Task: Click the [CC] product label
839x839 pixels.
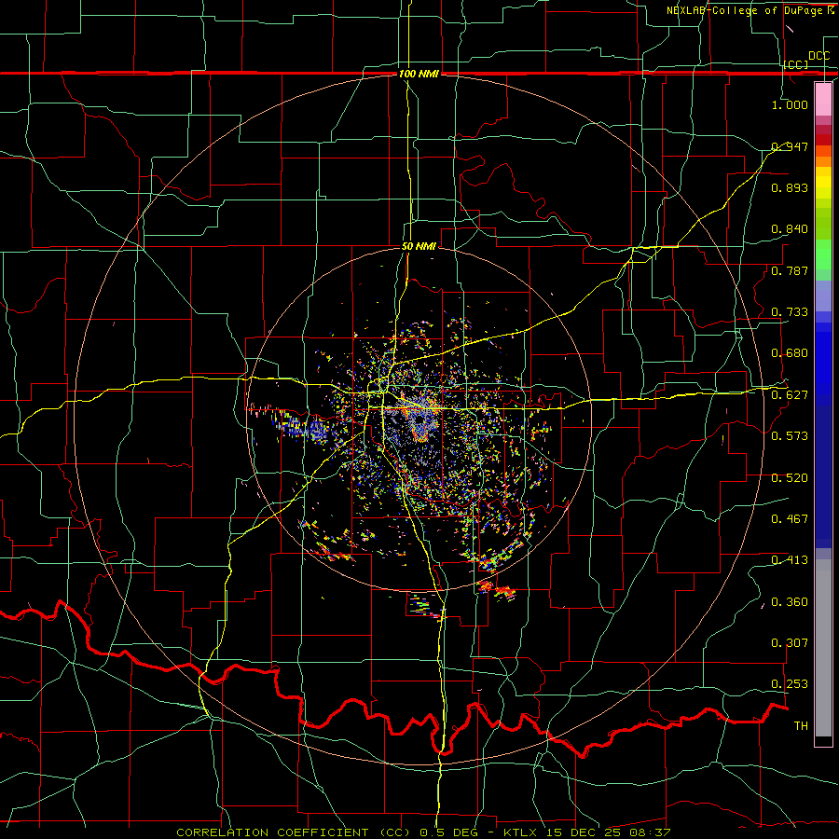Action: [796, 64]
